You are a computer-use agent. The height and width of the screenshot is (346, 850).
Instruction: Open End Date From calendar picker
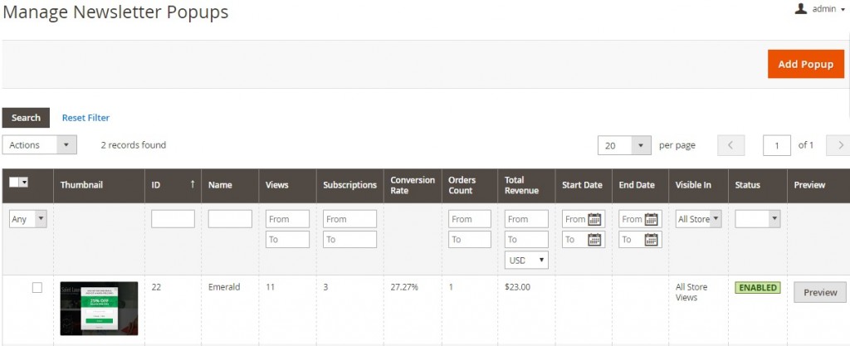click(x=652, y=219)
